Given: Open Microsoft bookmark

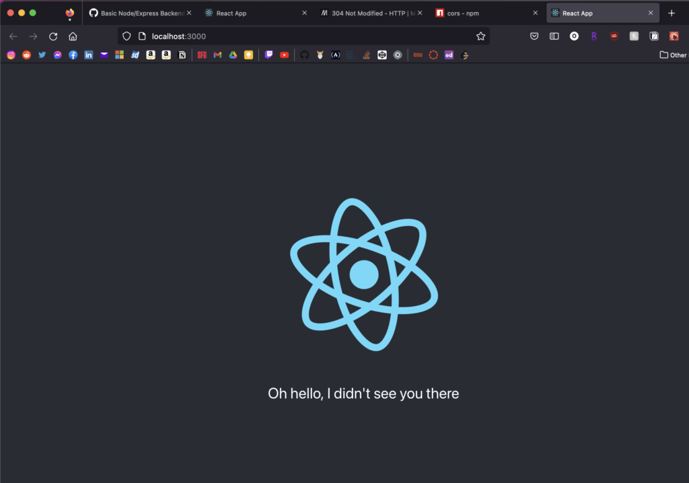Looking at the screenshot, I should (x=120, y=55).
